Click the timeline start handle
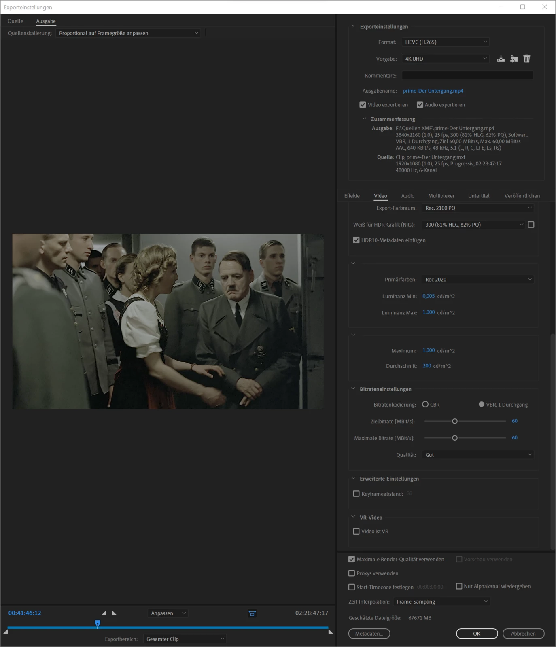The width and height of the screenshot is (556, 647). point(6,632)
